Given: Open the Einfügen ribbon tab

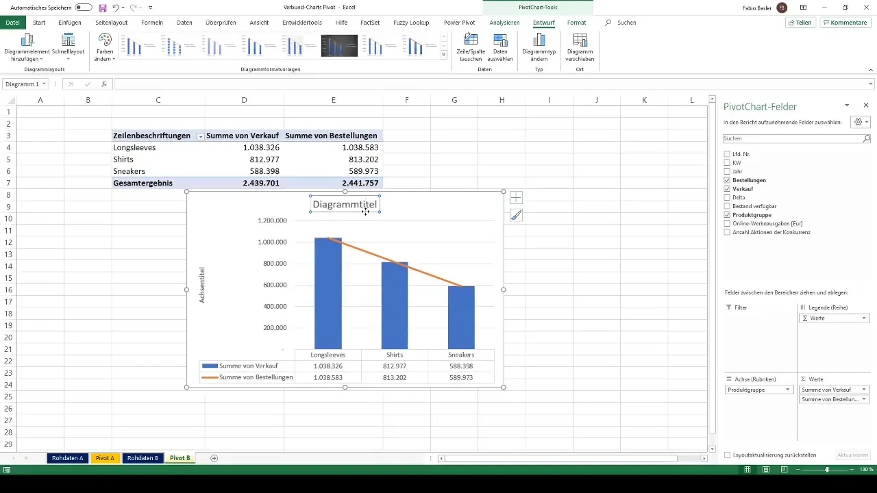Looking at the screenshot, I should (70, 23).
